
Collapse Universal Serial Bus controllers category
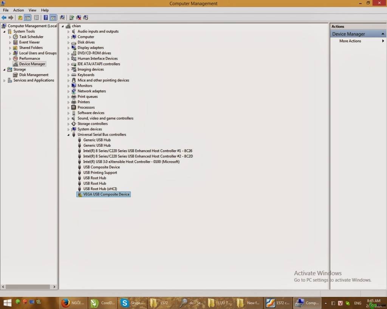pyautogui.click(x=68, y=135)
